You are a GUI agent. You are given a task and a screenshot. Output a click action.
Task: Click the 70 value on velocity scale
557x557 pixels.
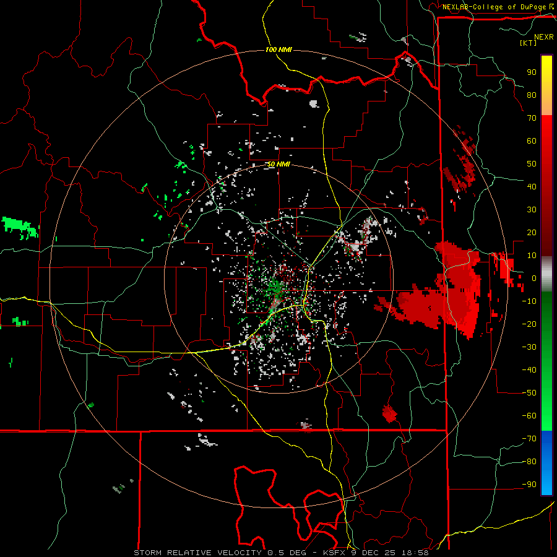532,118
